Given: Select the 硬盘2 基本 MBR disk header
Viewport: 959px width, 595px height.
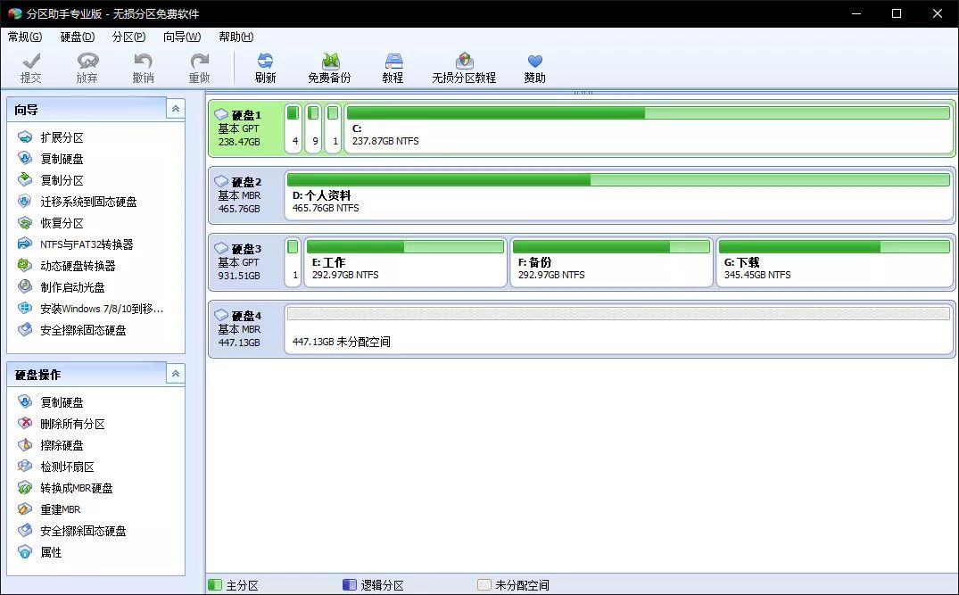Looking at the screenshot, I should 246,195.
